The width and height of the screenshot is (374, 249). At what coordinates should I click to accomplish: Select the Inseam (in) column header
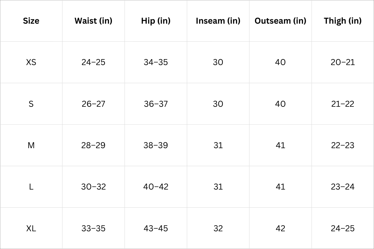pyautogui.click(x=218, y=21)
